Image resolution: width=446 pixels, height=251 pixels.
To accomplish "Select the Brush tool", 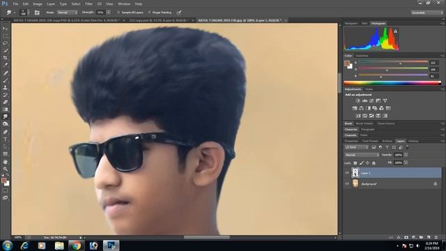I will coord(5,81).
